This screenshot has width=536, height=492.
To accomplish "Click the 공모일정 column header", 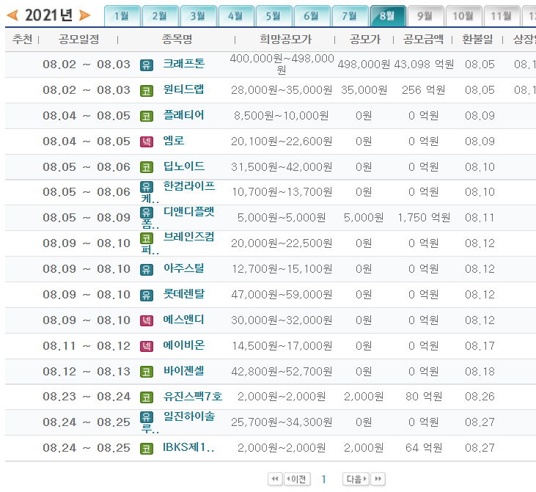I will 79,40.
